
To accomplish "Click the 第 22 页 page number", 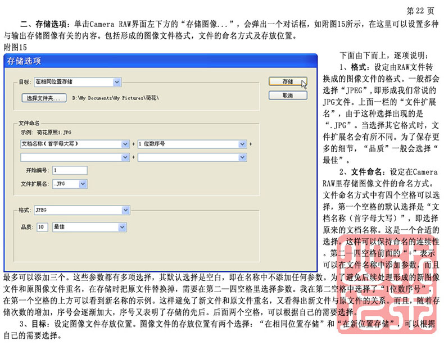I will (420, 11).
